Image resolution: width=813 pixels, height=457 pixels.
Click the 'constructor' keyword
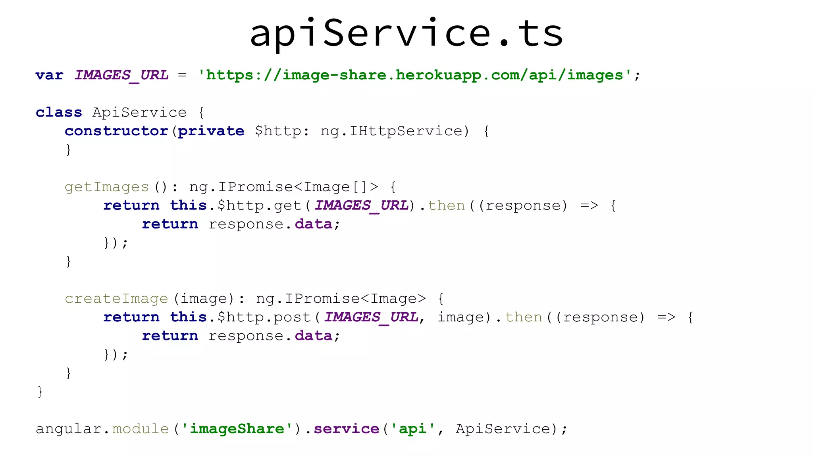tap(116, 131)
